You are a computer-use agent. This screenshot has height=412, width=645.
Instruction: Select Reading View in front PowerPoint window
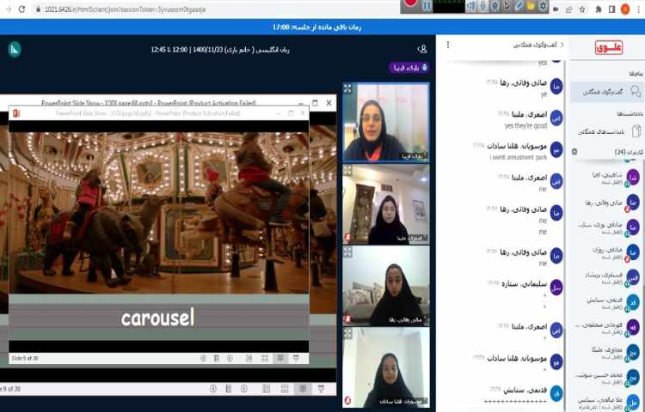tap(280, 358)
